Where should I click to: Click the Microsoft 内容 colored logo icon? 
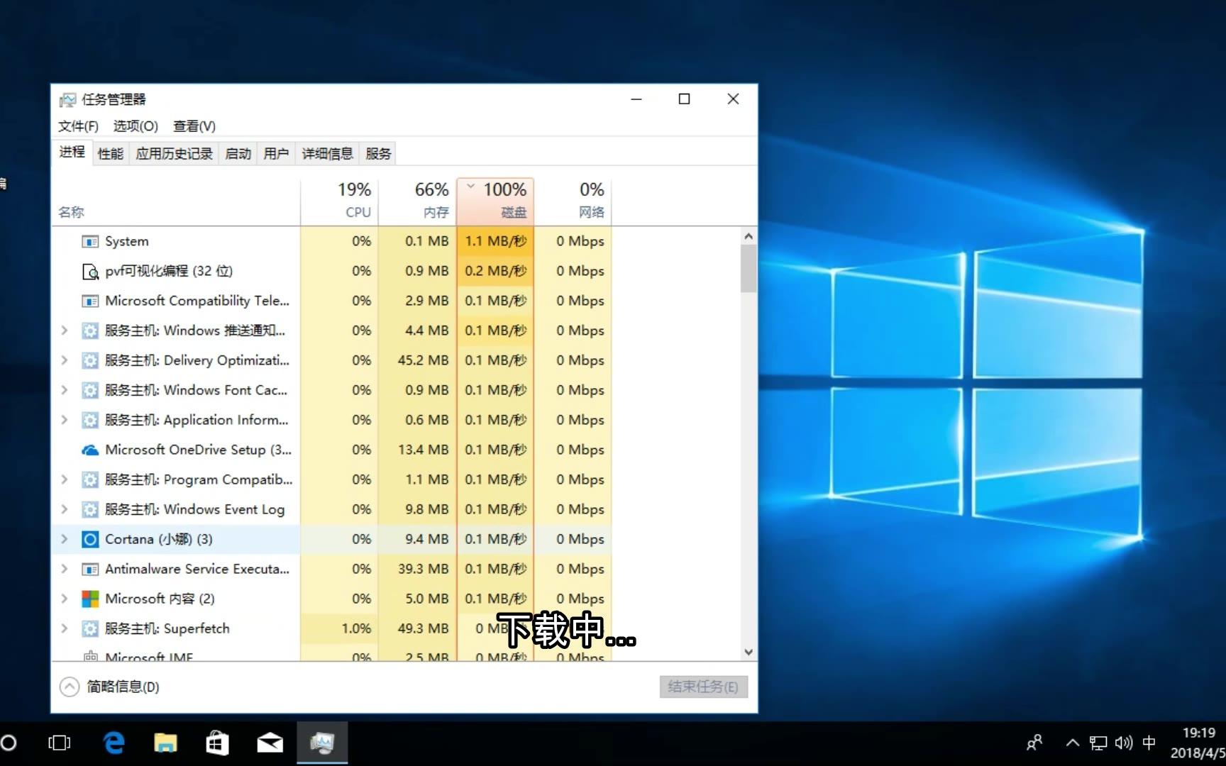(x=90, y=599)
